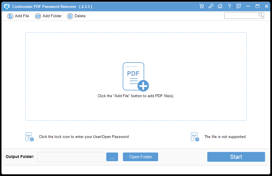Screen dimensions: 272x176
Task: Click the Coolmuster app logo in title bar
Action: [7, 6]
